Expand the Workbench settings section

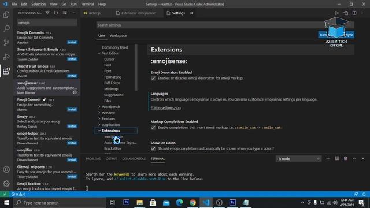[x=99, y=107]
